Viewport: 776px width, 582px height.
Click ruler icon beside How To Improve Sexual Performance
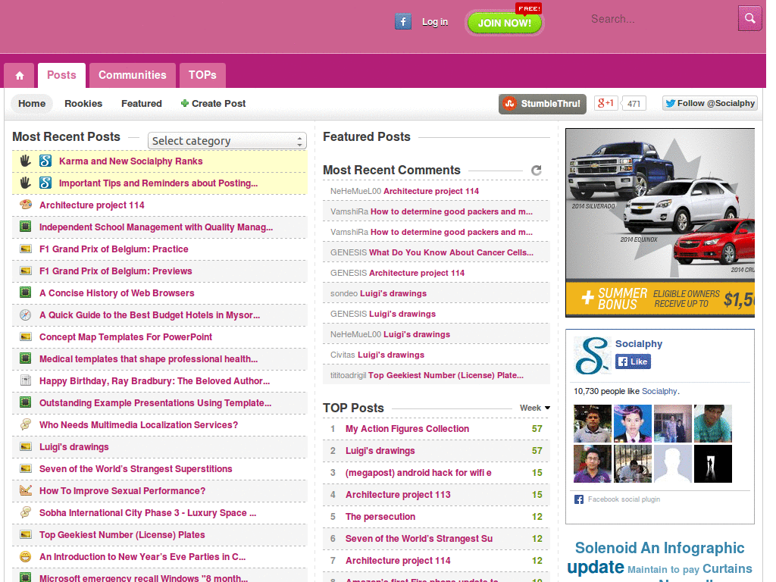pos(25,490)
